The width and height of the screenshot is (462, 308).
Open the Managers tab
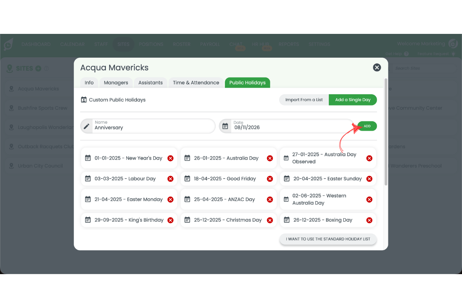(116, 83)
